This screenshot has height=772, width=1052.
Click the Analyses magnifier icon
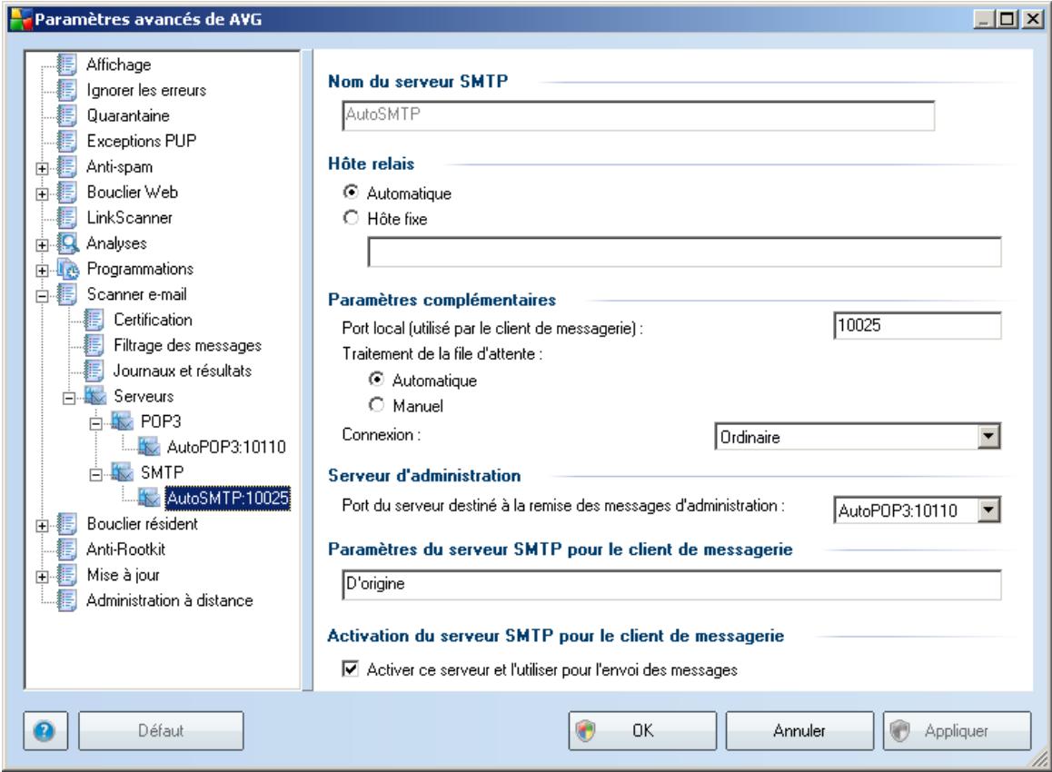click(68, 242)
